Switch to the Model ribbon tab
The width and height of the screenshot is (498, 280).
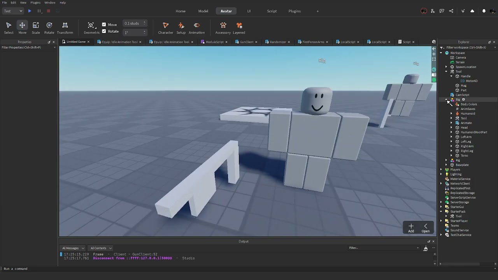tap(203, 11)
